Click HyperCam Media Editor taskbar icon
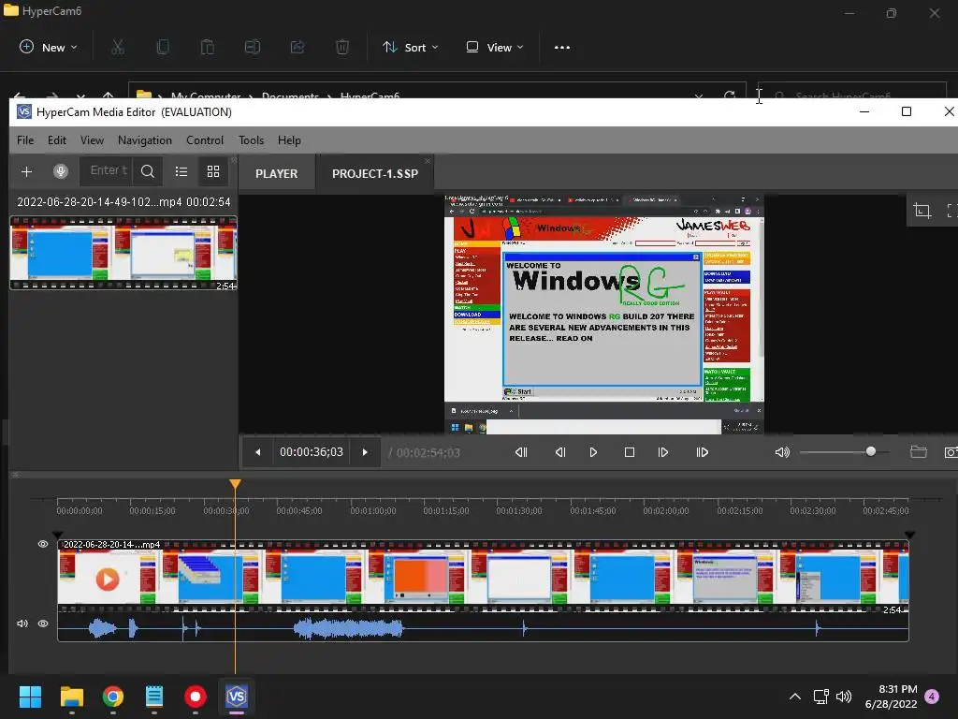958x719 pixels. pyautogui.click(x=237, y=697)
